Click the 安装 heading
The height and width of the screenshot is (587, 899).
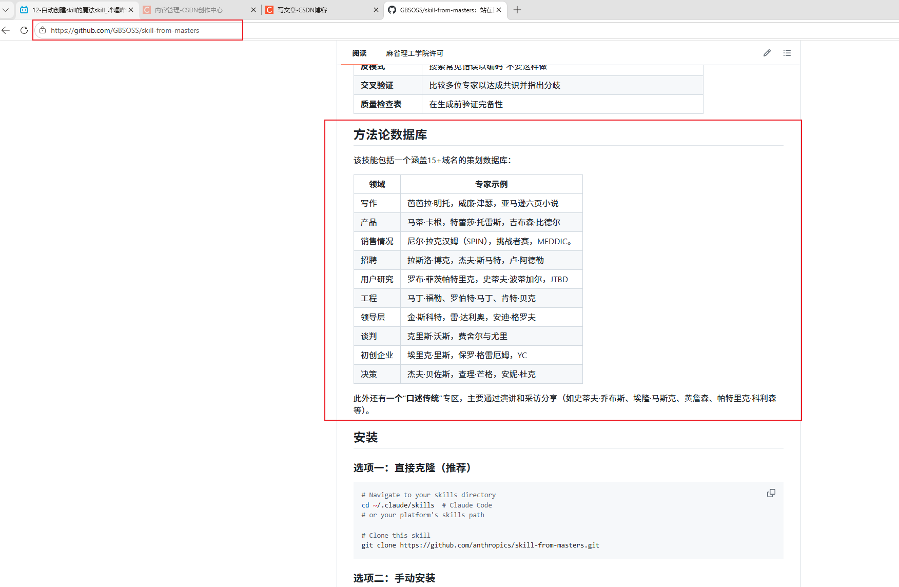[x=365, y=437]
